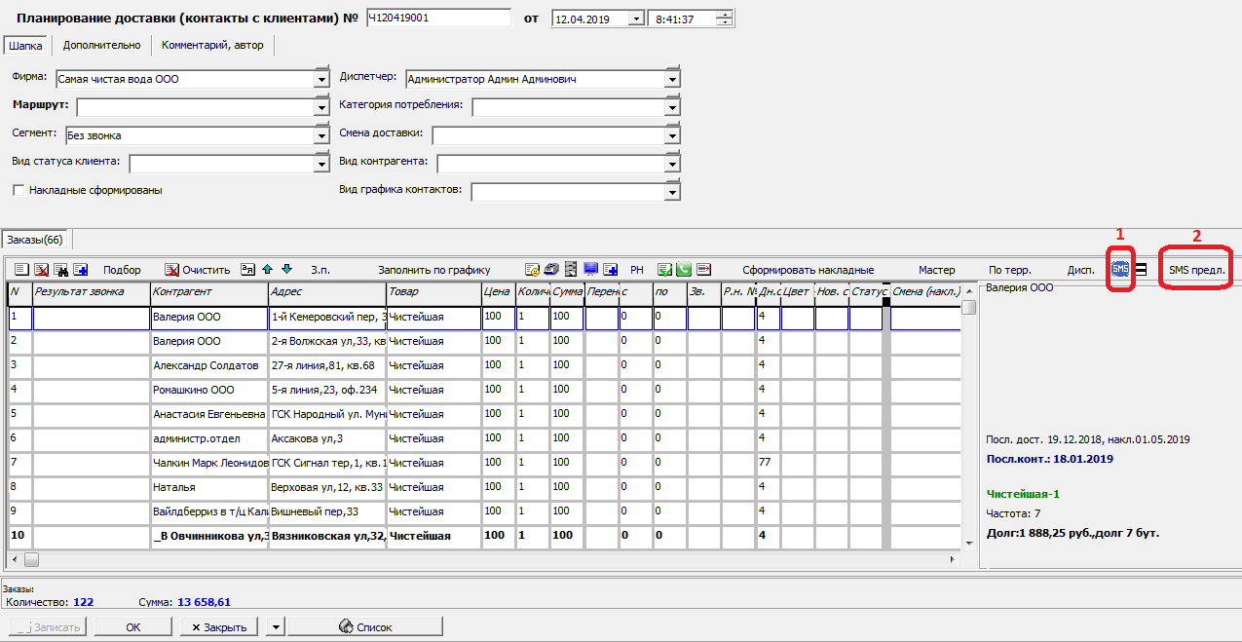The image size is (1242, 642).
Task: Switch to the Дополнительно tab
Action: [101, 45]
